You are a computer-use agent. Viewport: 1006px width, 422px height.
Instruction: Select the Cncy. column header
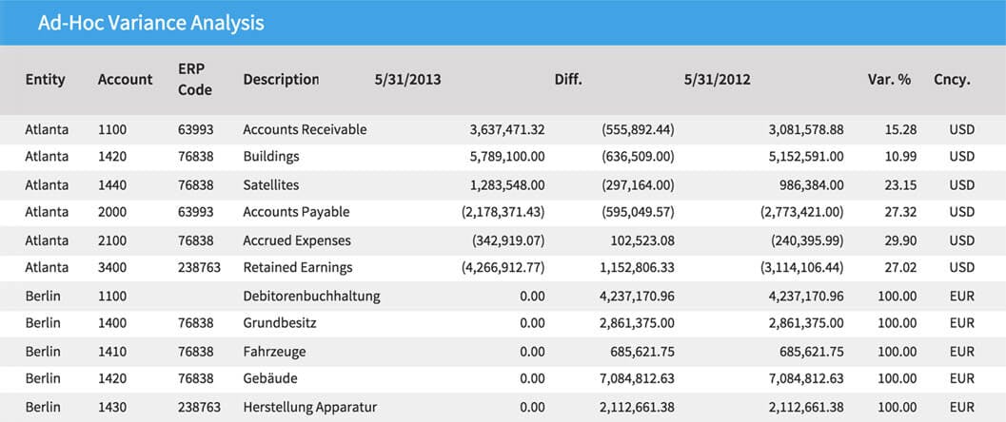[952, 80]
